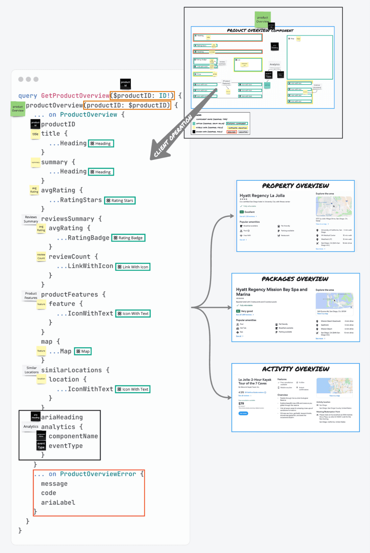Click large green product Overview sticky atop diagram

click(263, 19)
